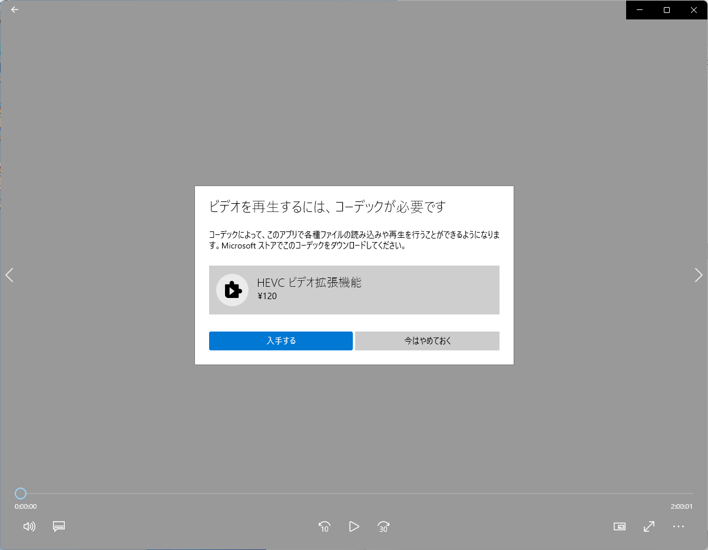Minimize the video player window

(639, 9)
